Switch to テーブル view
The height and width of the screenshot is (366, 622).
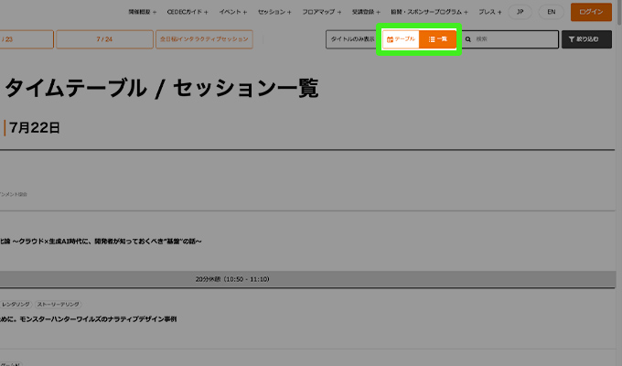point(401,39)
